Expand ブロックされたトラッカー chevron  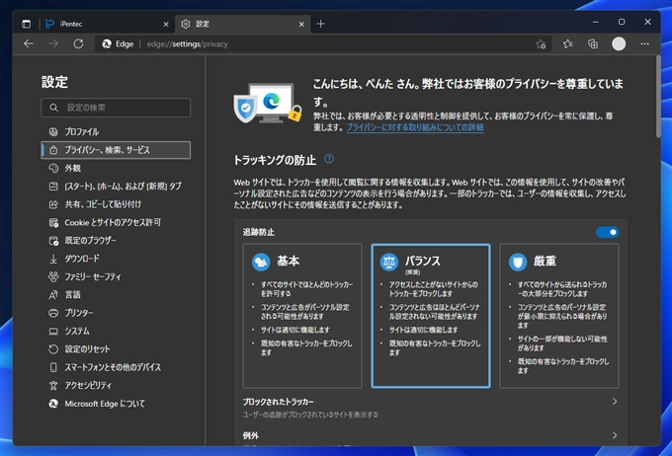point(614,402)
